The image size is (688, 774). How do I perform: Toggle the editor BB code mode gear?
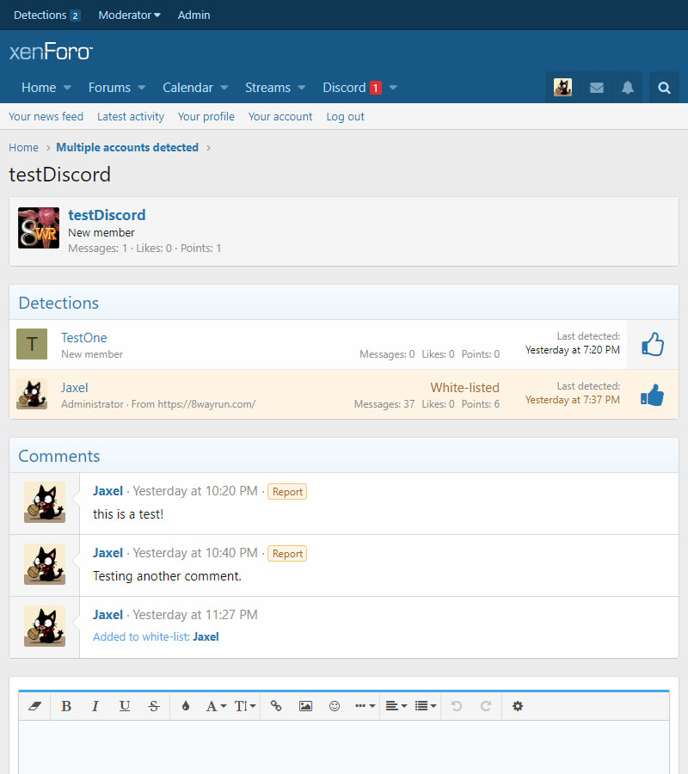[517, 706]
